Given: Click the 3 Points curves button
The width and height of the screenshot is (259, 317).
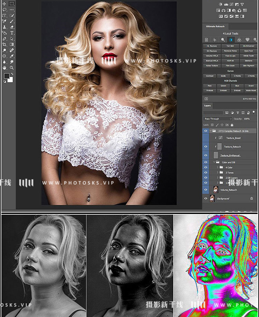Looking at the screenshot, I should [237, 76].
